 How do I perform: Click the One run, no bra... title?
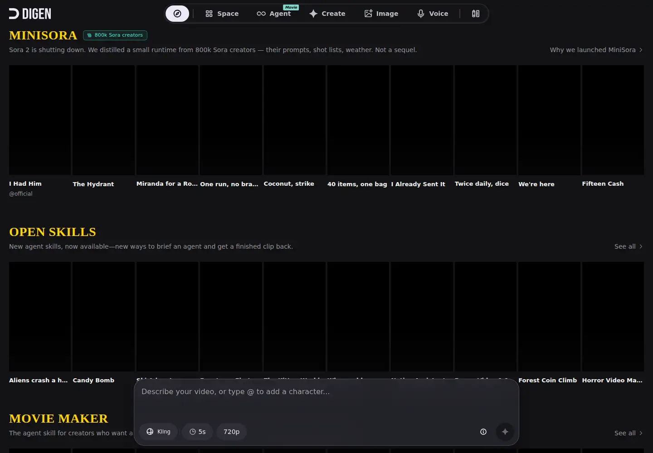pos(229,184)
